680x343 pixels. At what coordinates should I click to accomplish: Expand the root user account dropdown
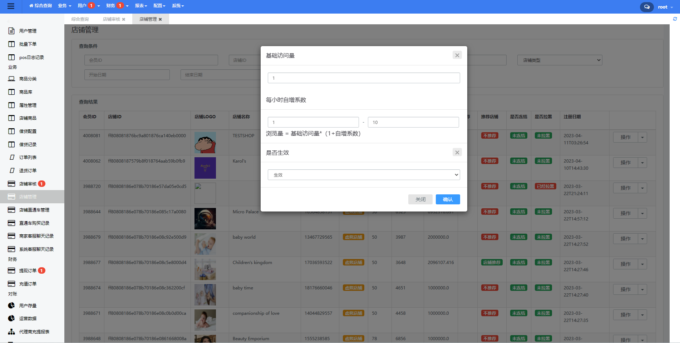point(665,7)
